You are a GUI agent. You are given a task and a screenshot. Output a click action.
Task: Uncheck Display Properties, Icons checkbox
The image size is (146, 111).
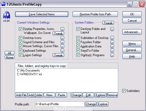click(20, 29)
